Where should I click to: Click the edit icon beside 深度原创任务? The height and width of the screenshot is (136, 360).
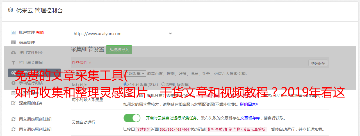[13, 103]
